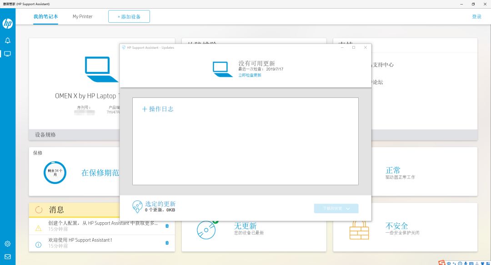Click the shield icon in Updates title bar
This screenshot has height=265, width=491.
124,47
